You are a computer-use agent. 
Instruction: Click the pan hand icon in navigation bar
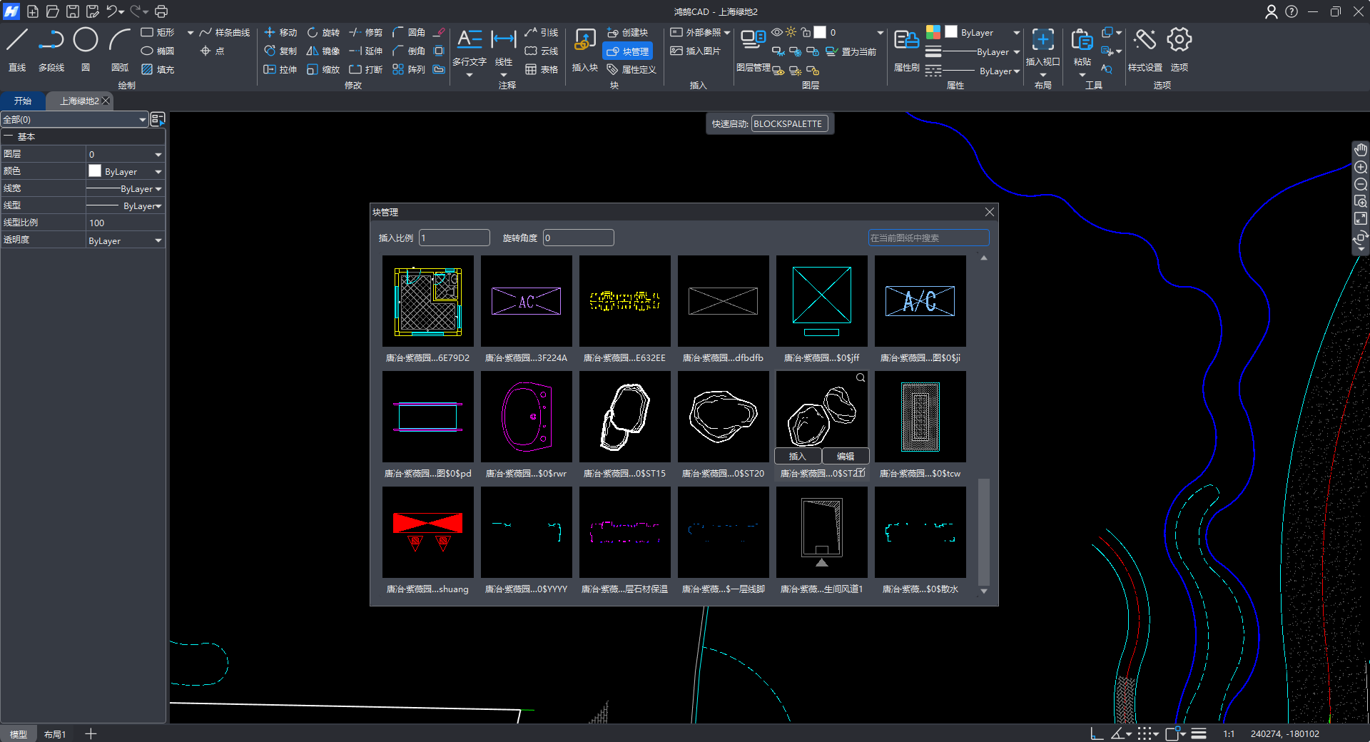[1361, 150]
